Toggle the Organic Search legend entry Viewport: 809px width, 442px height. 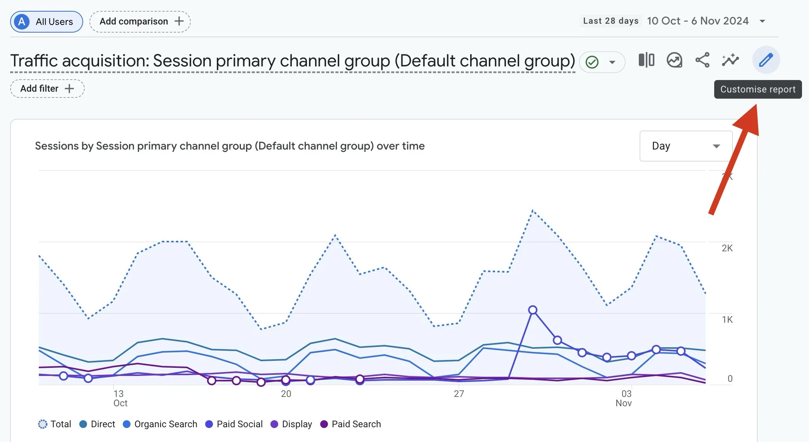[x=160, y=424]
